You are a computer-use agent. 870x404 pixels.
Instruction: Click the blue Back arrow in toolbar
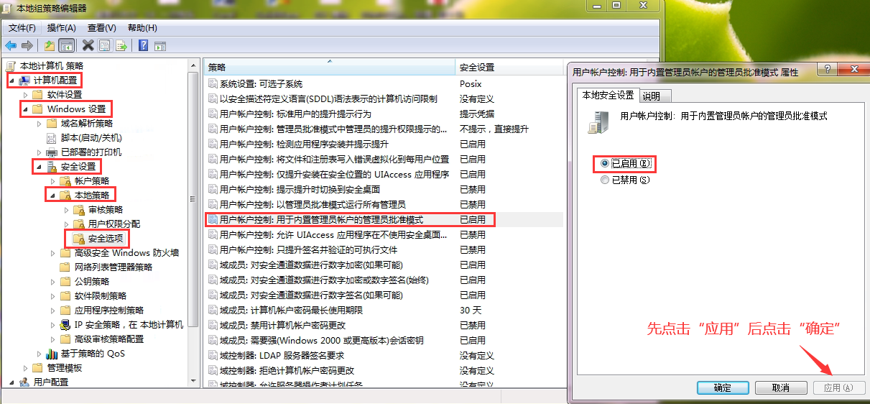[11, 46]
